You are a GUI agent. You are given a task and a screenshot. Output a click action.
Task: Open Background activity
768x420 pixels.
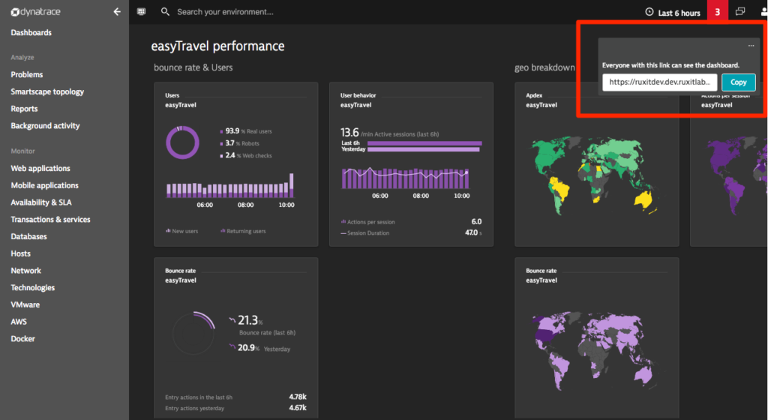click(x=45, y=126)
